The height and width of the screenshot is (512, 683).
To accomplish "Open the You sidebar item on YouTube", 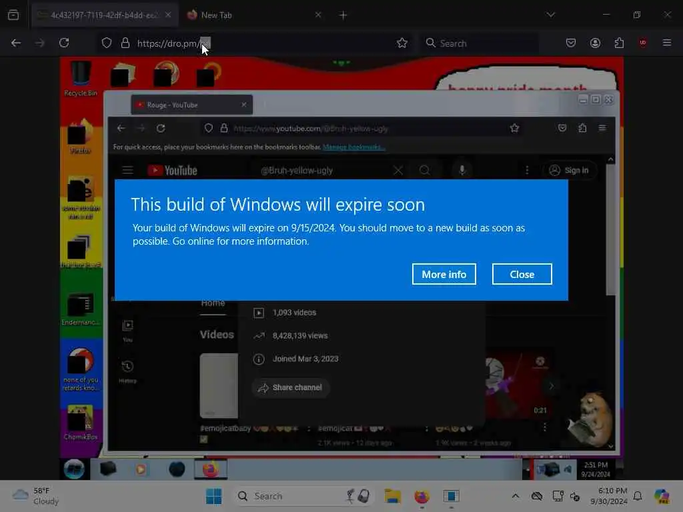I will click(x=127, y=331).
